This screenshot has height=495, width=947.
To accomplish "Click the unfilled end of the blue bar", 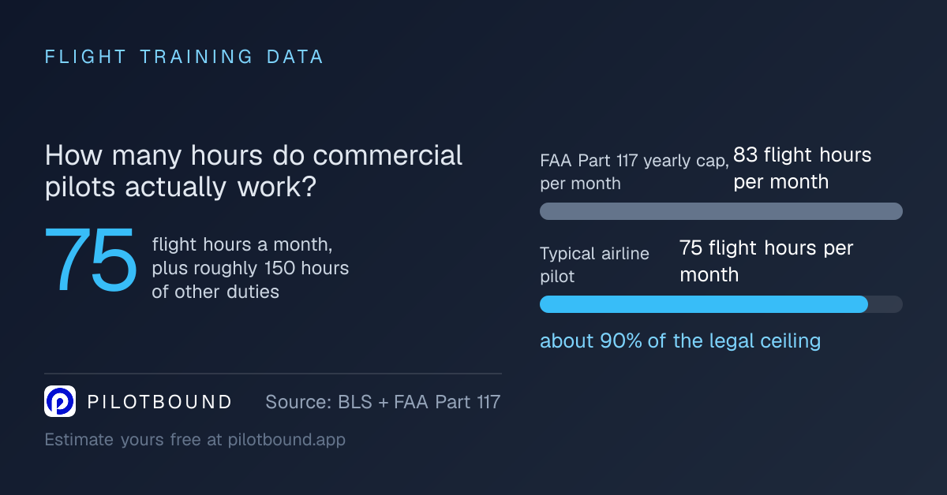I will pos(885,304).
